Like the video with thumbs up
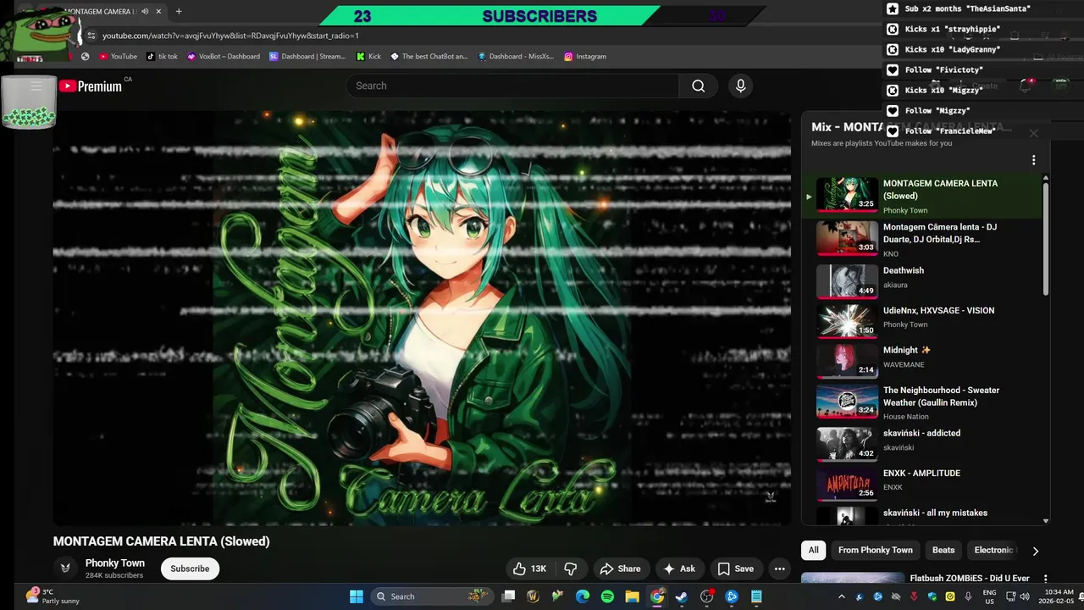The width and height of the screenshot is (1084, 610). coord(531,568)
